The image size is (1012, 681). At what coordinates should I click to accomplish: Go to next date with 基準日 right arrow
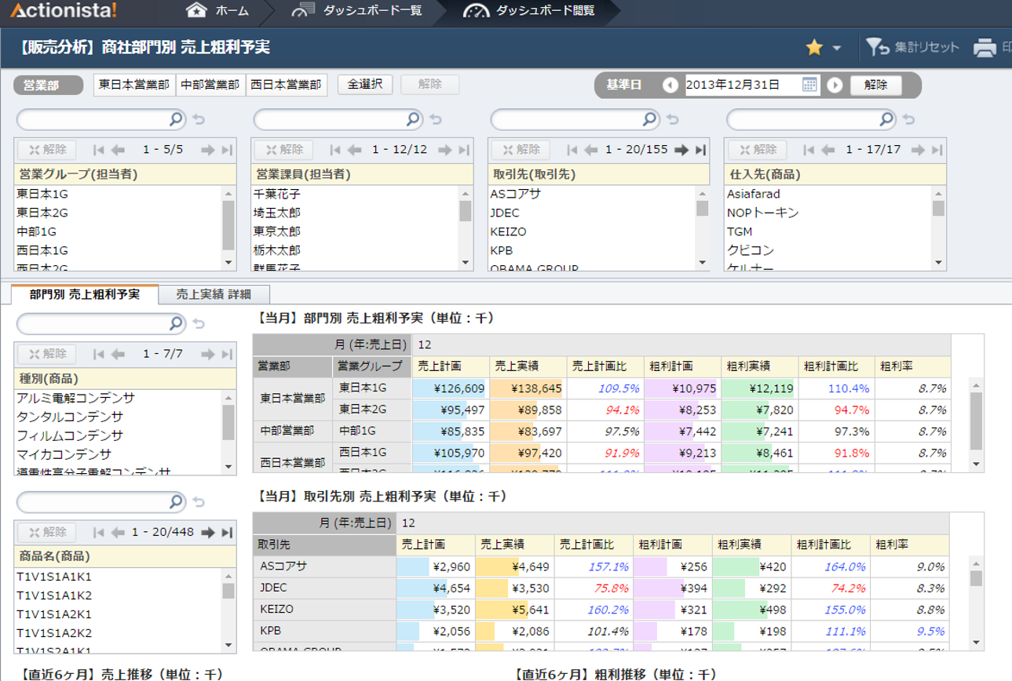click(835, 85)
